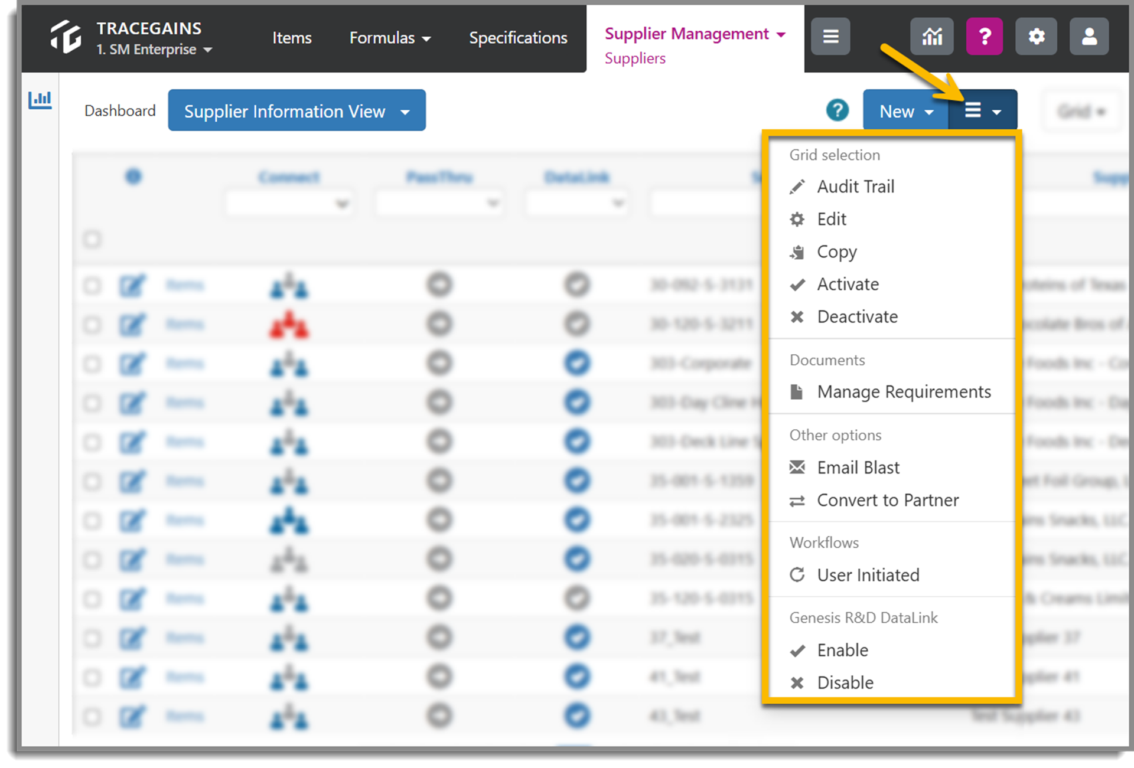Screen dimensions: 1134x768
Task: Open the New button dropdown
Action: click(906, 110)
